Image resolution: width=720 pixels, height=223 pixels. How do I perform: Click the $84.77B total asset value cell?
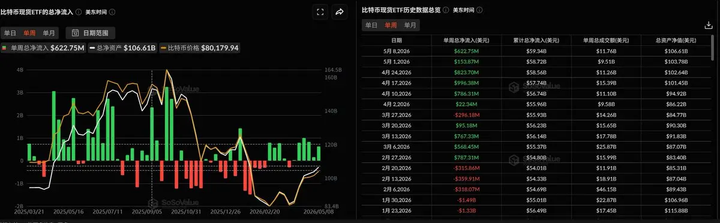tap(676, 115)
